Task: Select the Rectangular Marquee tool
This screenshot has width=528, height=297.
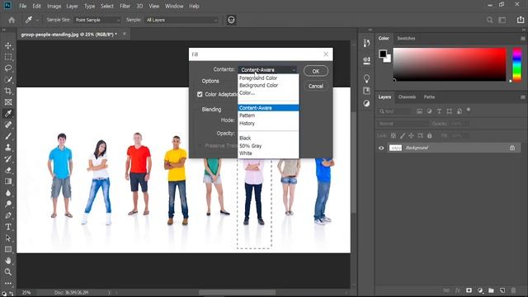Action: 8,57
